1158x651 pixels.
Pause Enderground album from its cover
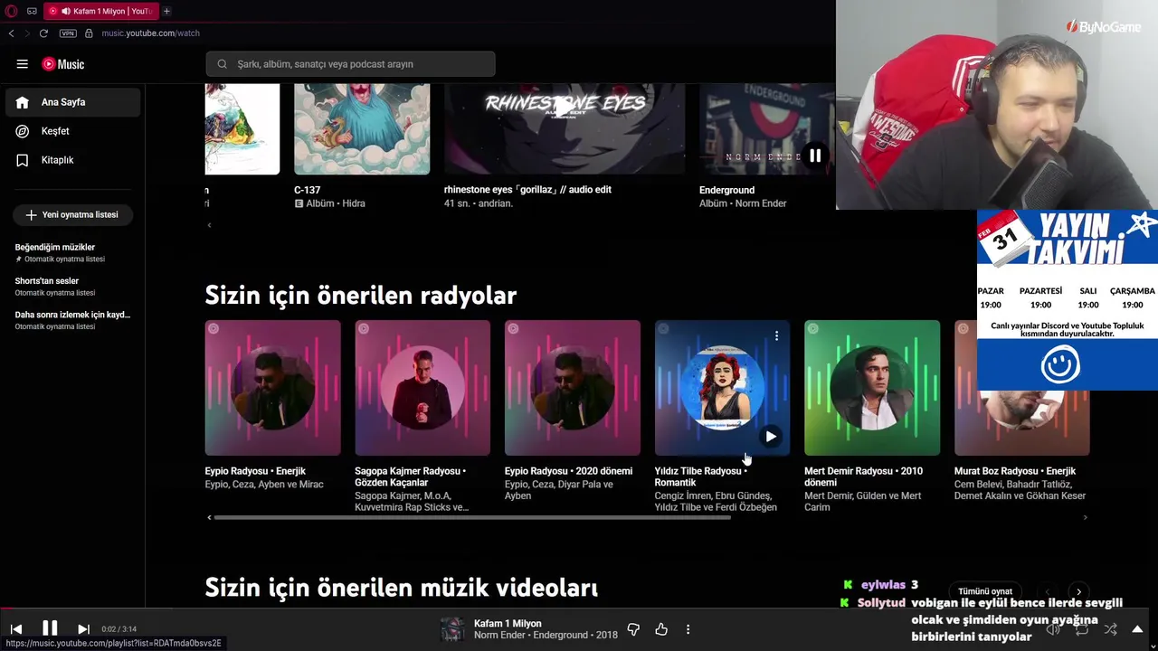click(815, 156)
